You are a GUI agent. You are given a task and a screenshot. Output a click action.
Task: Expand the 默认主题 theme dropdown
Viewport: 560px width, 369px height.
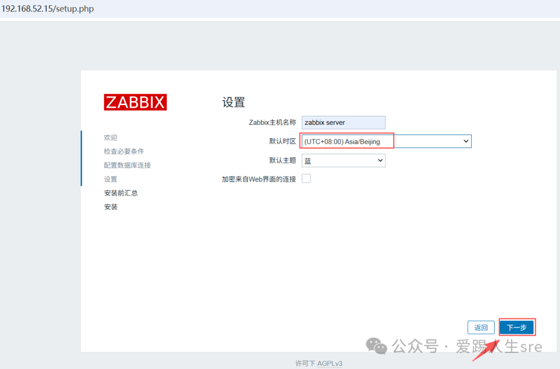pyautogui.click(x=343, y=160)
